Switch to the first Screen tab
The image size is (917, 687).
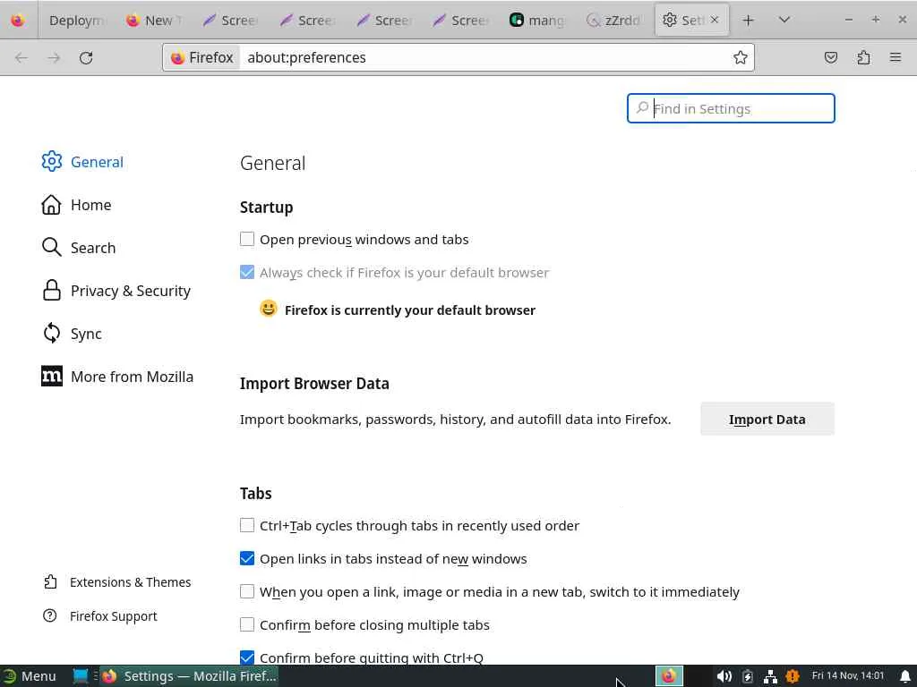[230, 21]
